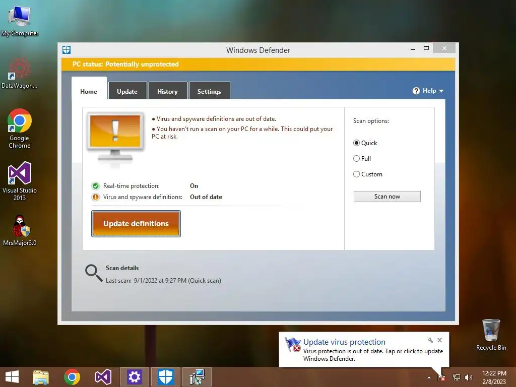Screen dimensions: 516x387
Task: Click the Windows Defender shield title icon
Action: pyautogui.click(x=67, y=50)
